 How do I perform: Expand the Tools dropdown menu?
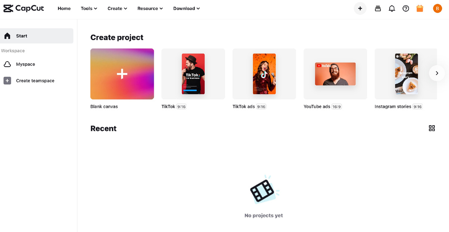(89, 8)
